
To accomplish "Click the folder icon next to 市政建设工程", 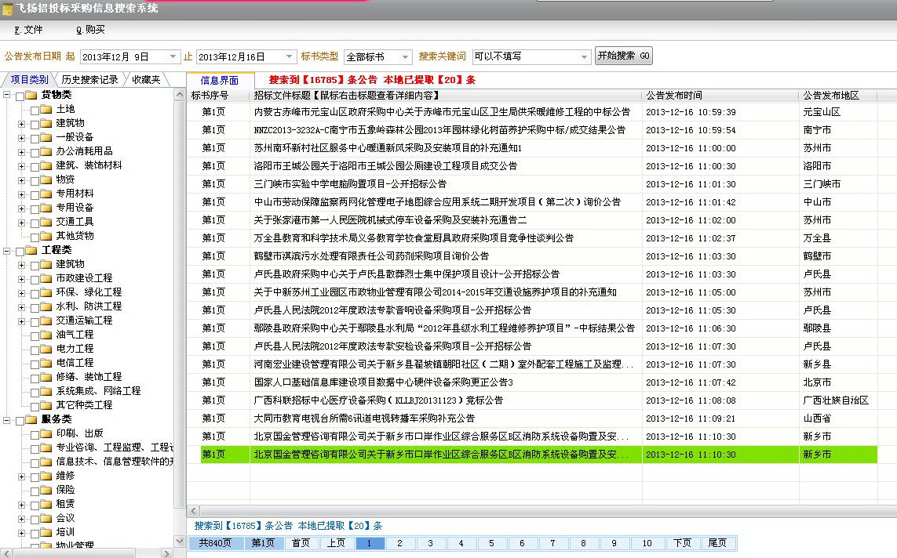I will coord(46,278).
